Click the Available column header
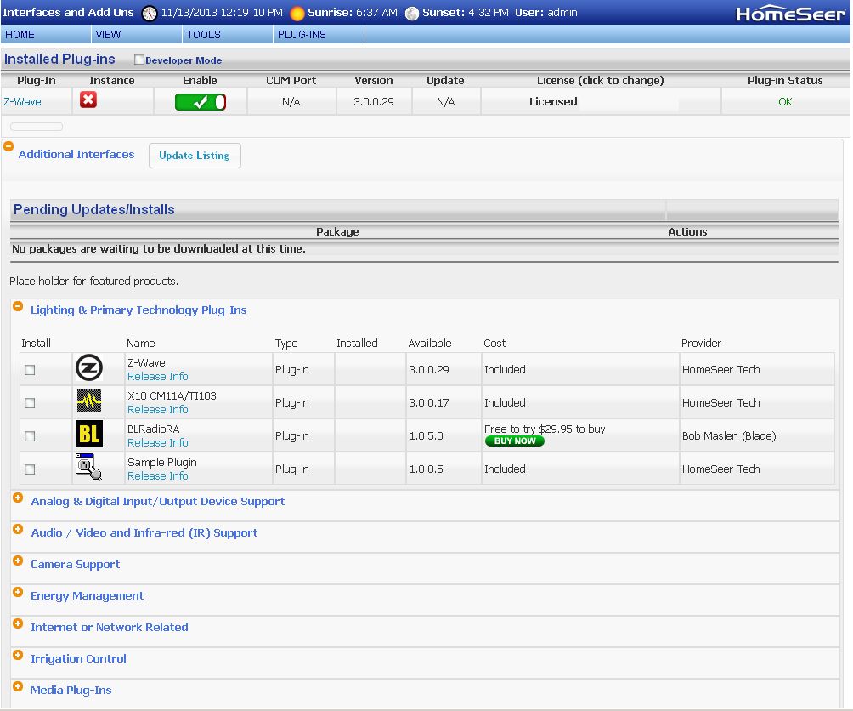 [x=430, y=343]
